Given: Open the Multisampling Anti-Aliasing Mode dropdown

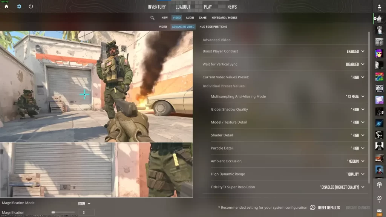Looking at the screenshot, I should coord(355,96).
